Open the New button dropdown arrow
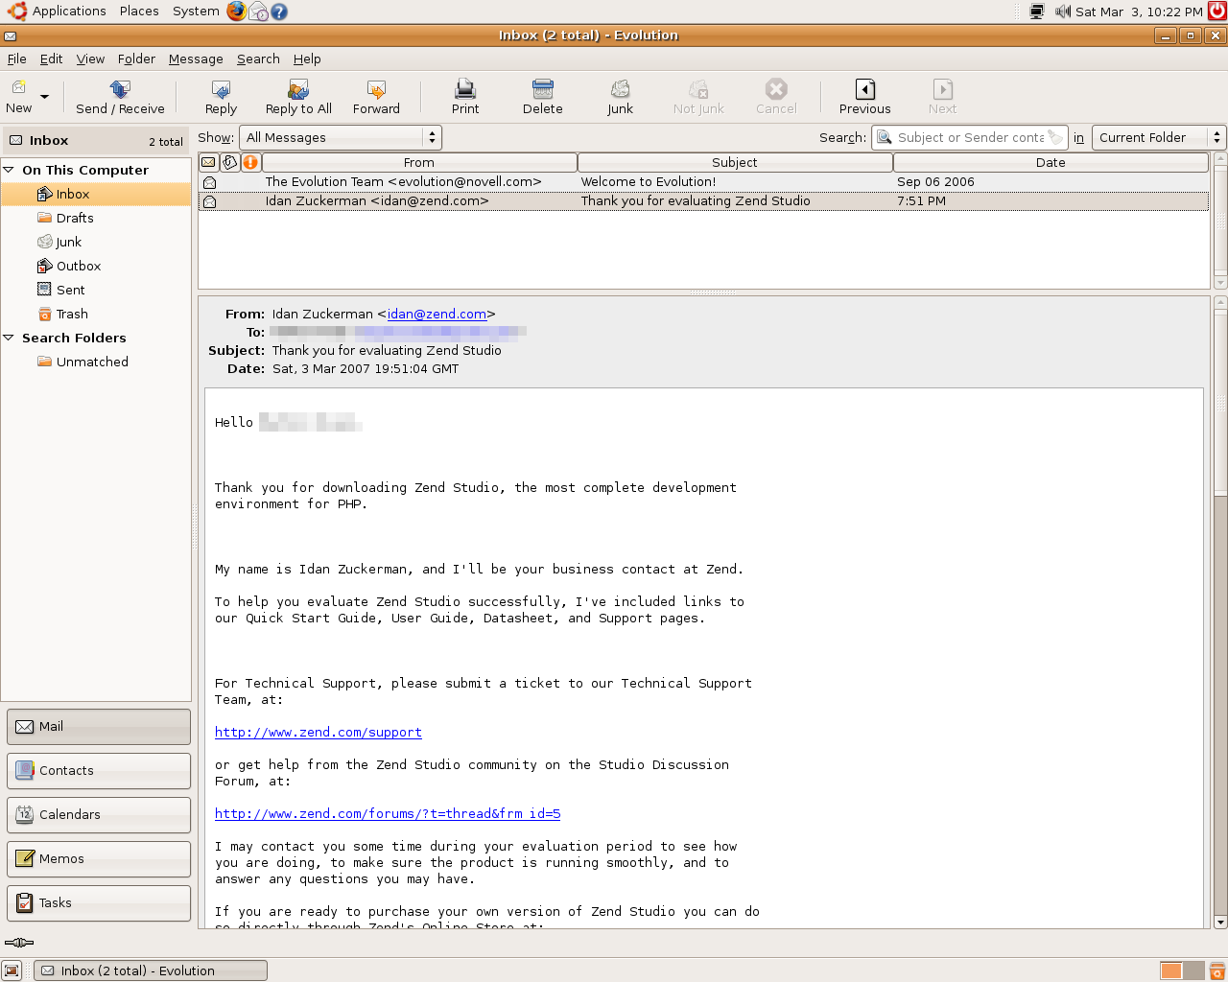 click(44, 97)
